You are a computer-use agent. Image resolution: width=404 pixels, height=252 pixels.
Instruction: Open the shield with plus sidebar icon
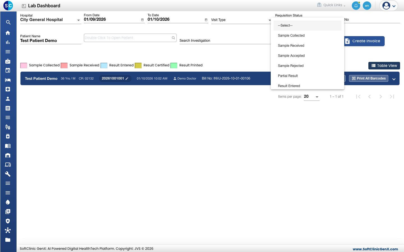(x=8, y=221)
